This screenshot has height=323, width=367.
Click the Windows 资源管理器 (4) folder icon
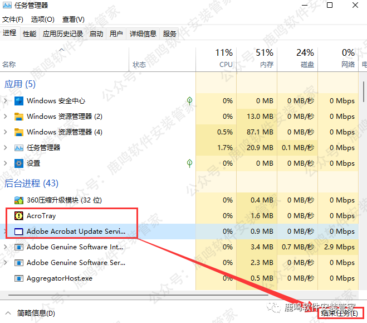pos(19,132)
